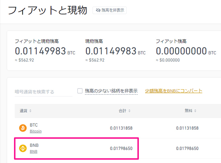221x163 pixels.
Task: Click the BNB total 0.01798650 value
Action: [121, 148]
